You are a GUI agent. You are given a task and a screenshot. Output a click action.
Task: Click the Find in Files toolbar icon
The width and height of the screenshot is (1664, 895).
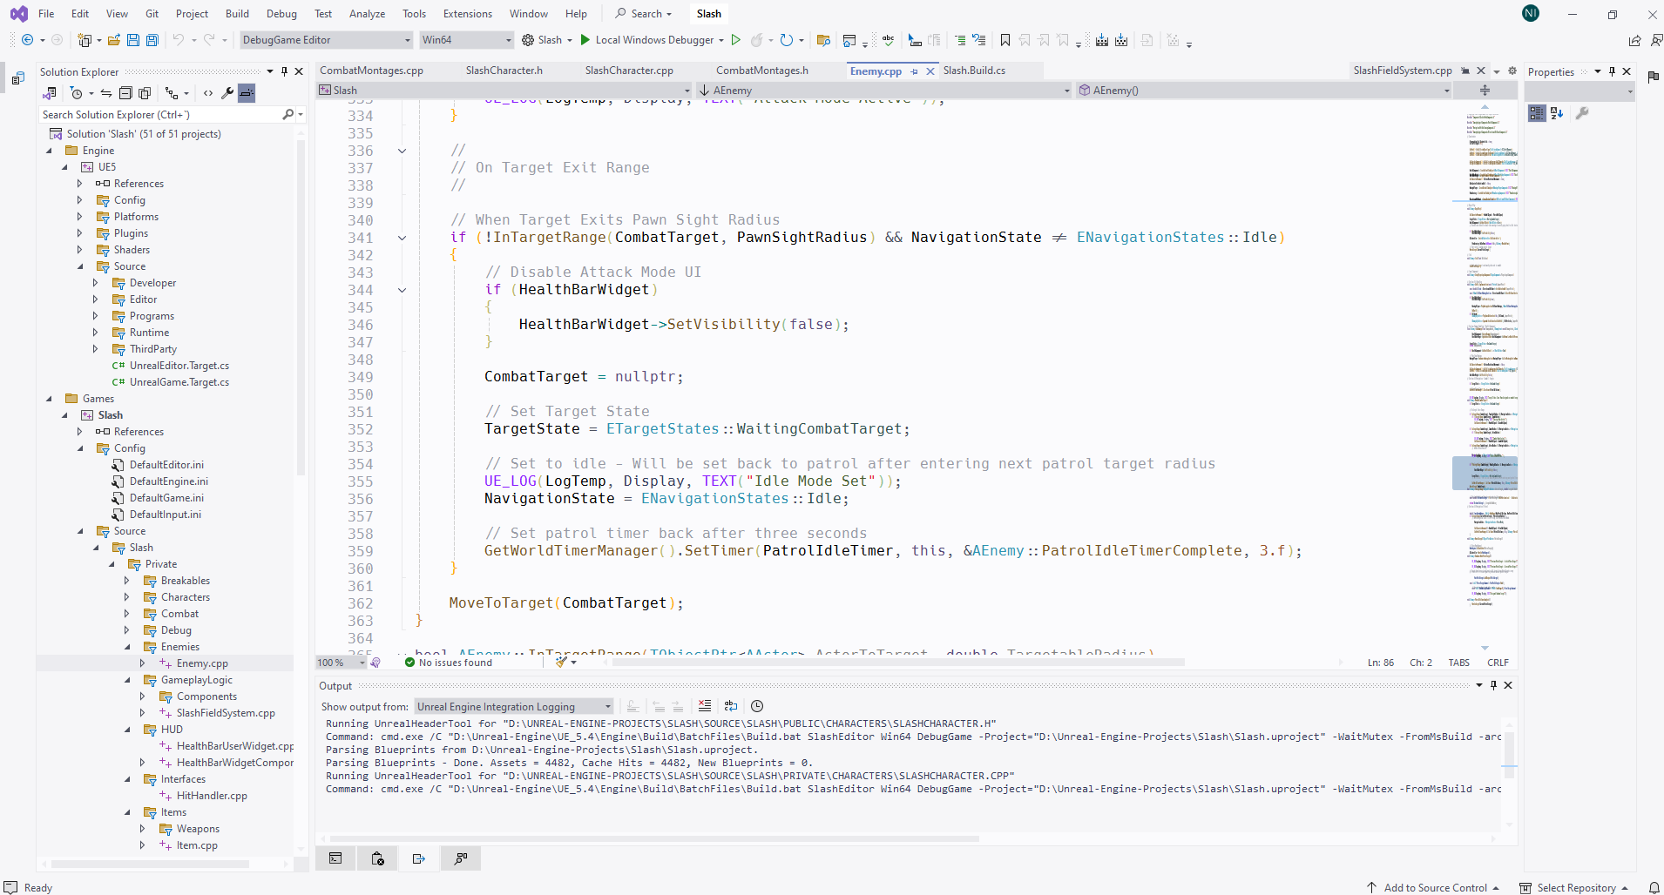pos(823,40)
